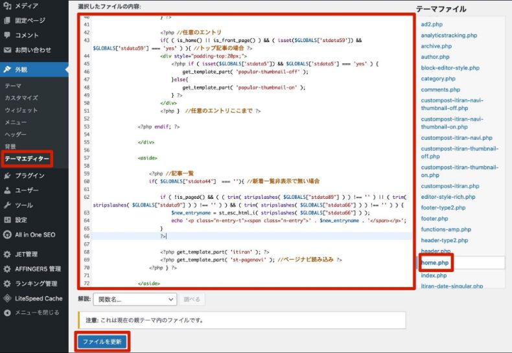Click the JET管理 gear icon
The width and height of the screenshot is (512, 353).
pos(7,254)
